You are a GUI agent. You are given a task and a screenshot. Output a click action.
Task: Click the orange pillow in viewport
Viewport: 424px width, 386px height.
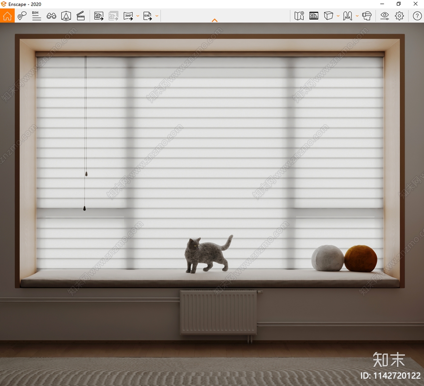361,259
